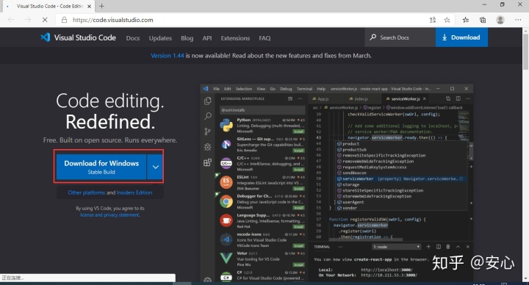Click the Search Docs field
Image resolution: width=529 pixels, height=285 pixels.
coord(400,37)
